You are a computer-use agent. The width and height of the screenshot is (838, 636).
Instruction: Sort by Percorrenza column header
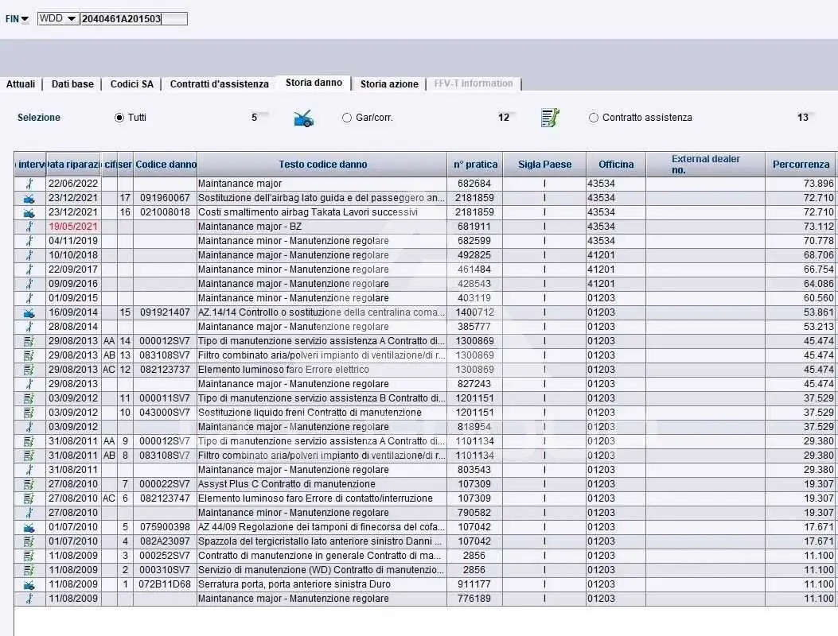pos(801,165)
